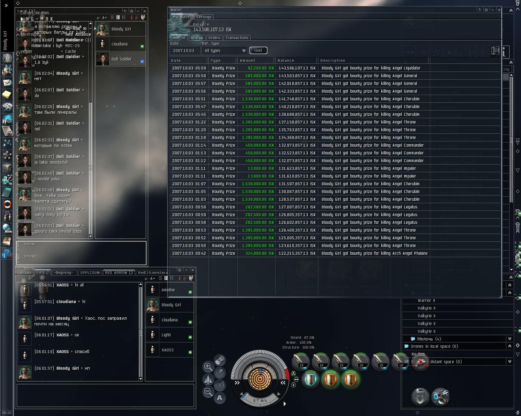Open the mail envelope icon in sidebar

click(x=7, y=82)
